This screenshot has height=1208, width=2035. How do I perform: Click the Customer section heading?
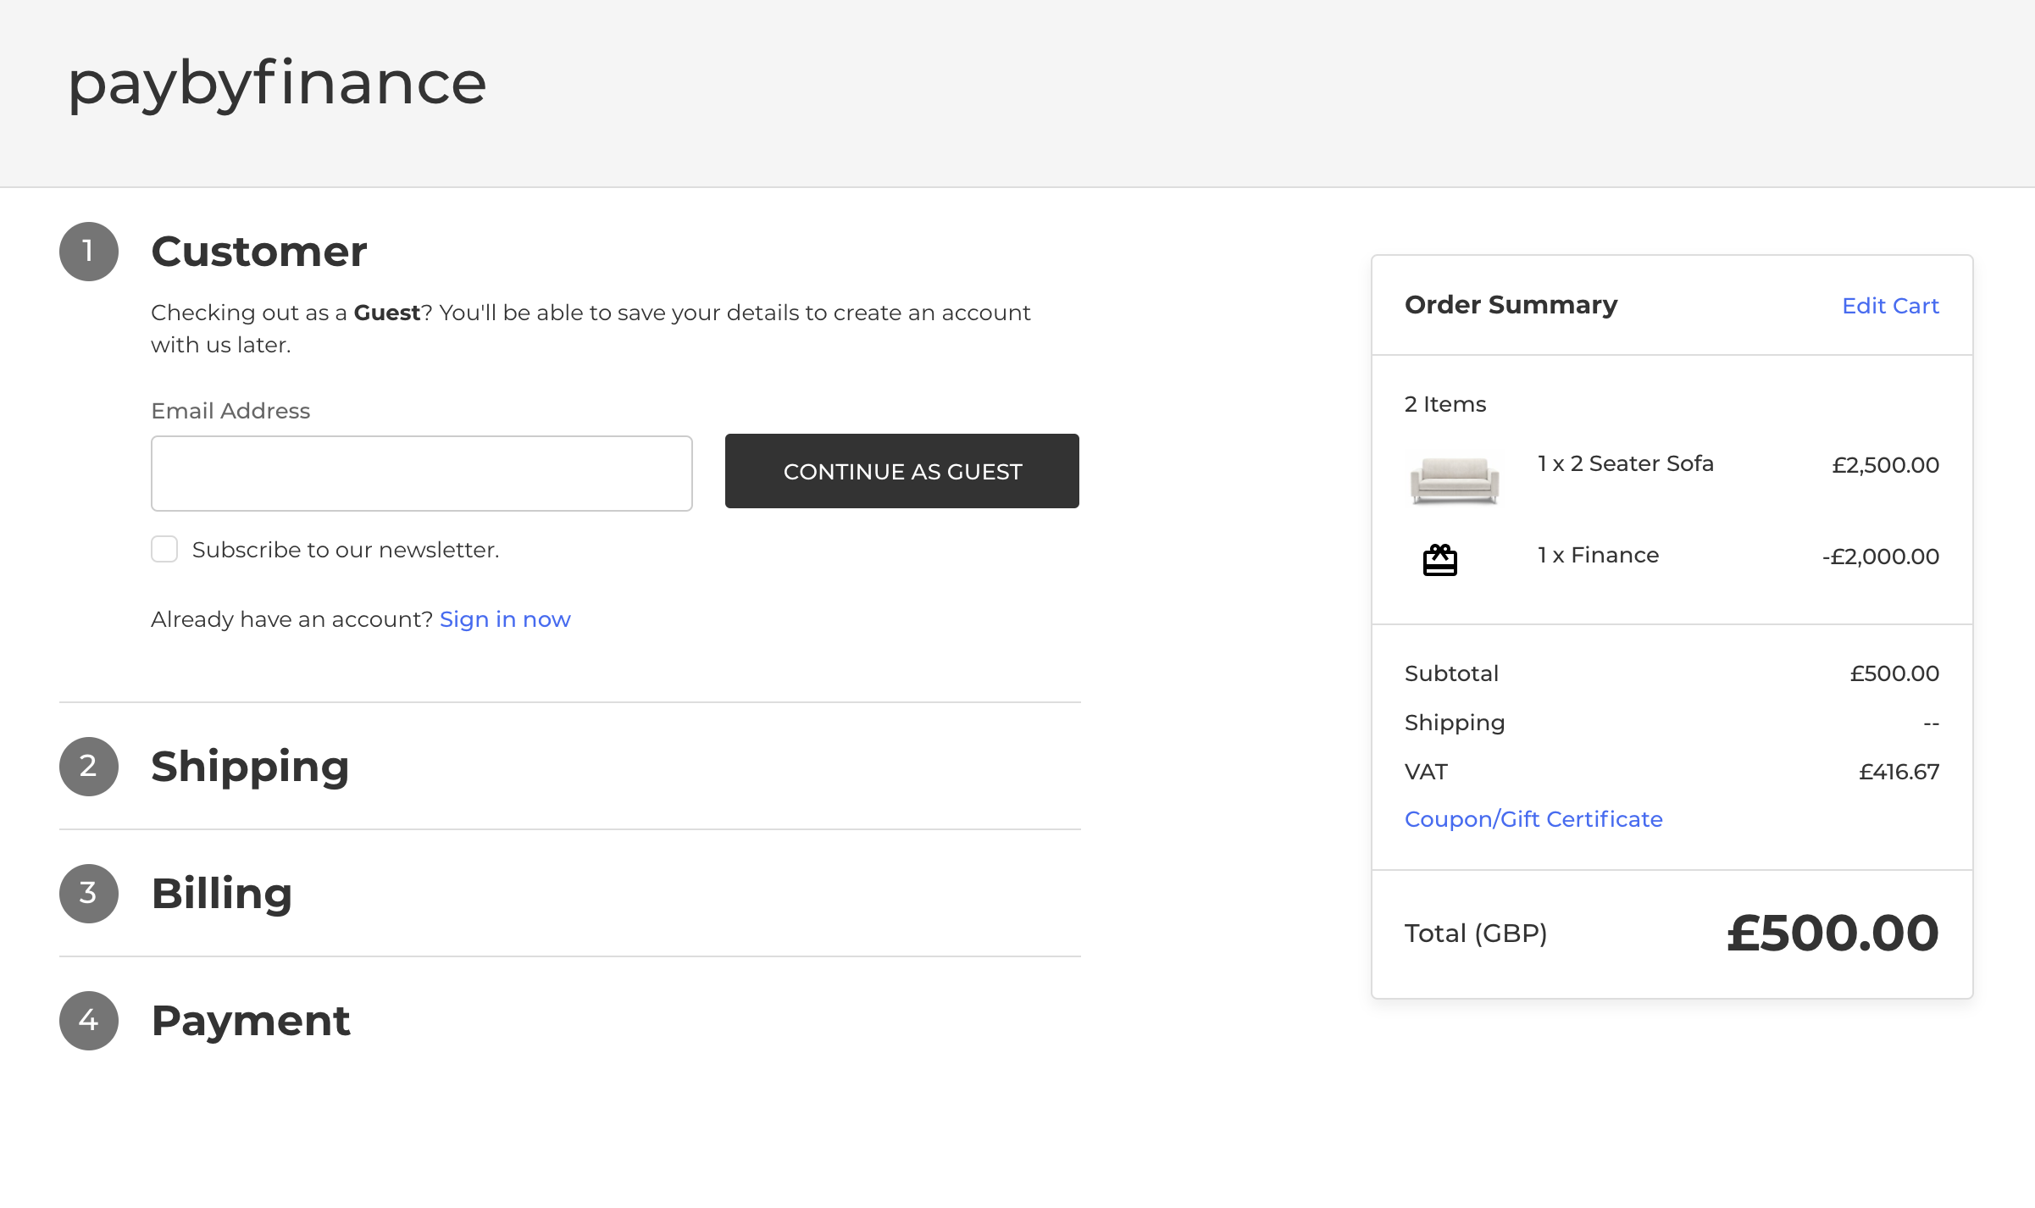coord(259,252)
